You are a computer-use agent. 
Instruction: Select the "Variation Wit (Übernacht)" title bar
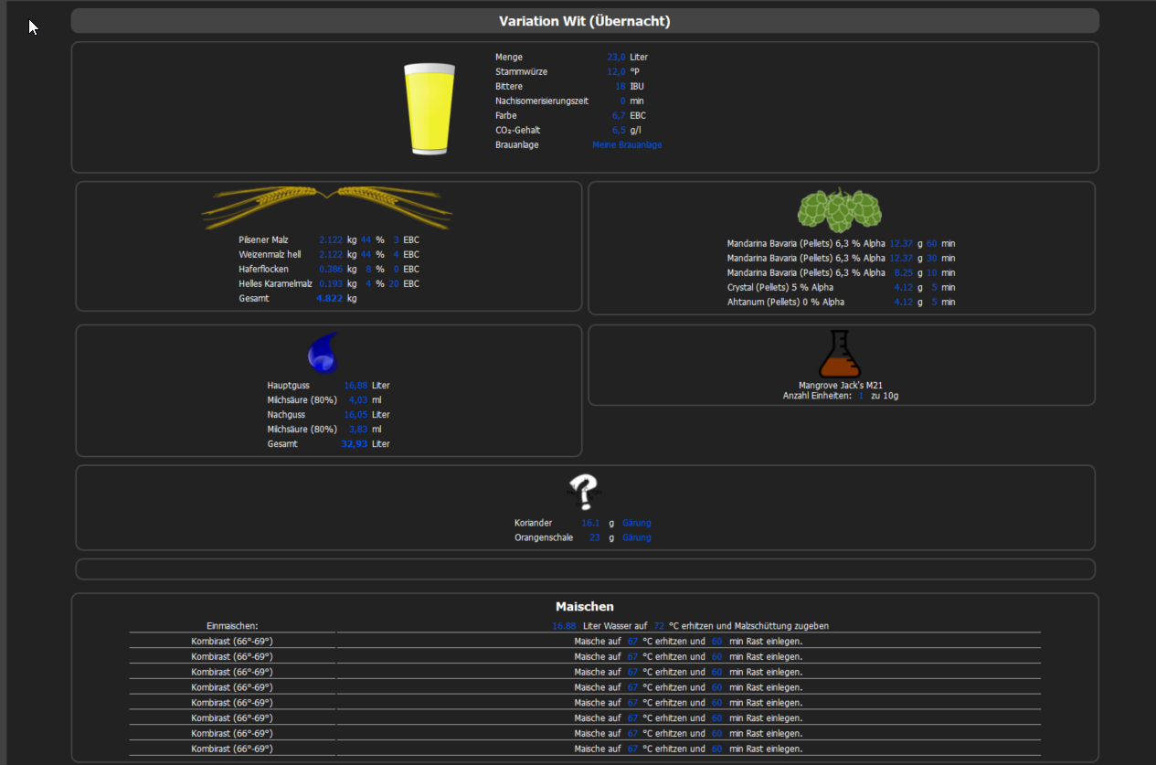(585, 21)
